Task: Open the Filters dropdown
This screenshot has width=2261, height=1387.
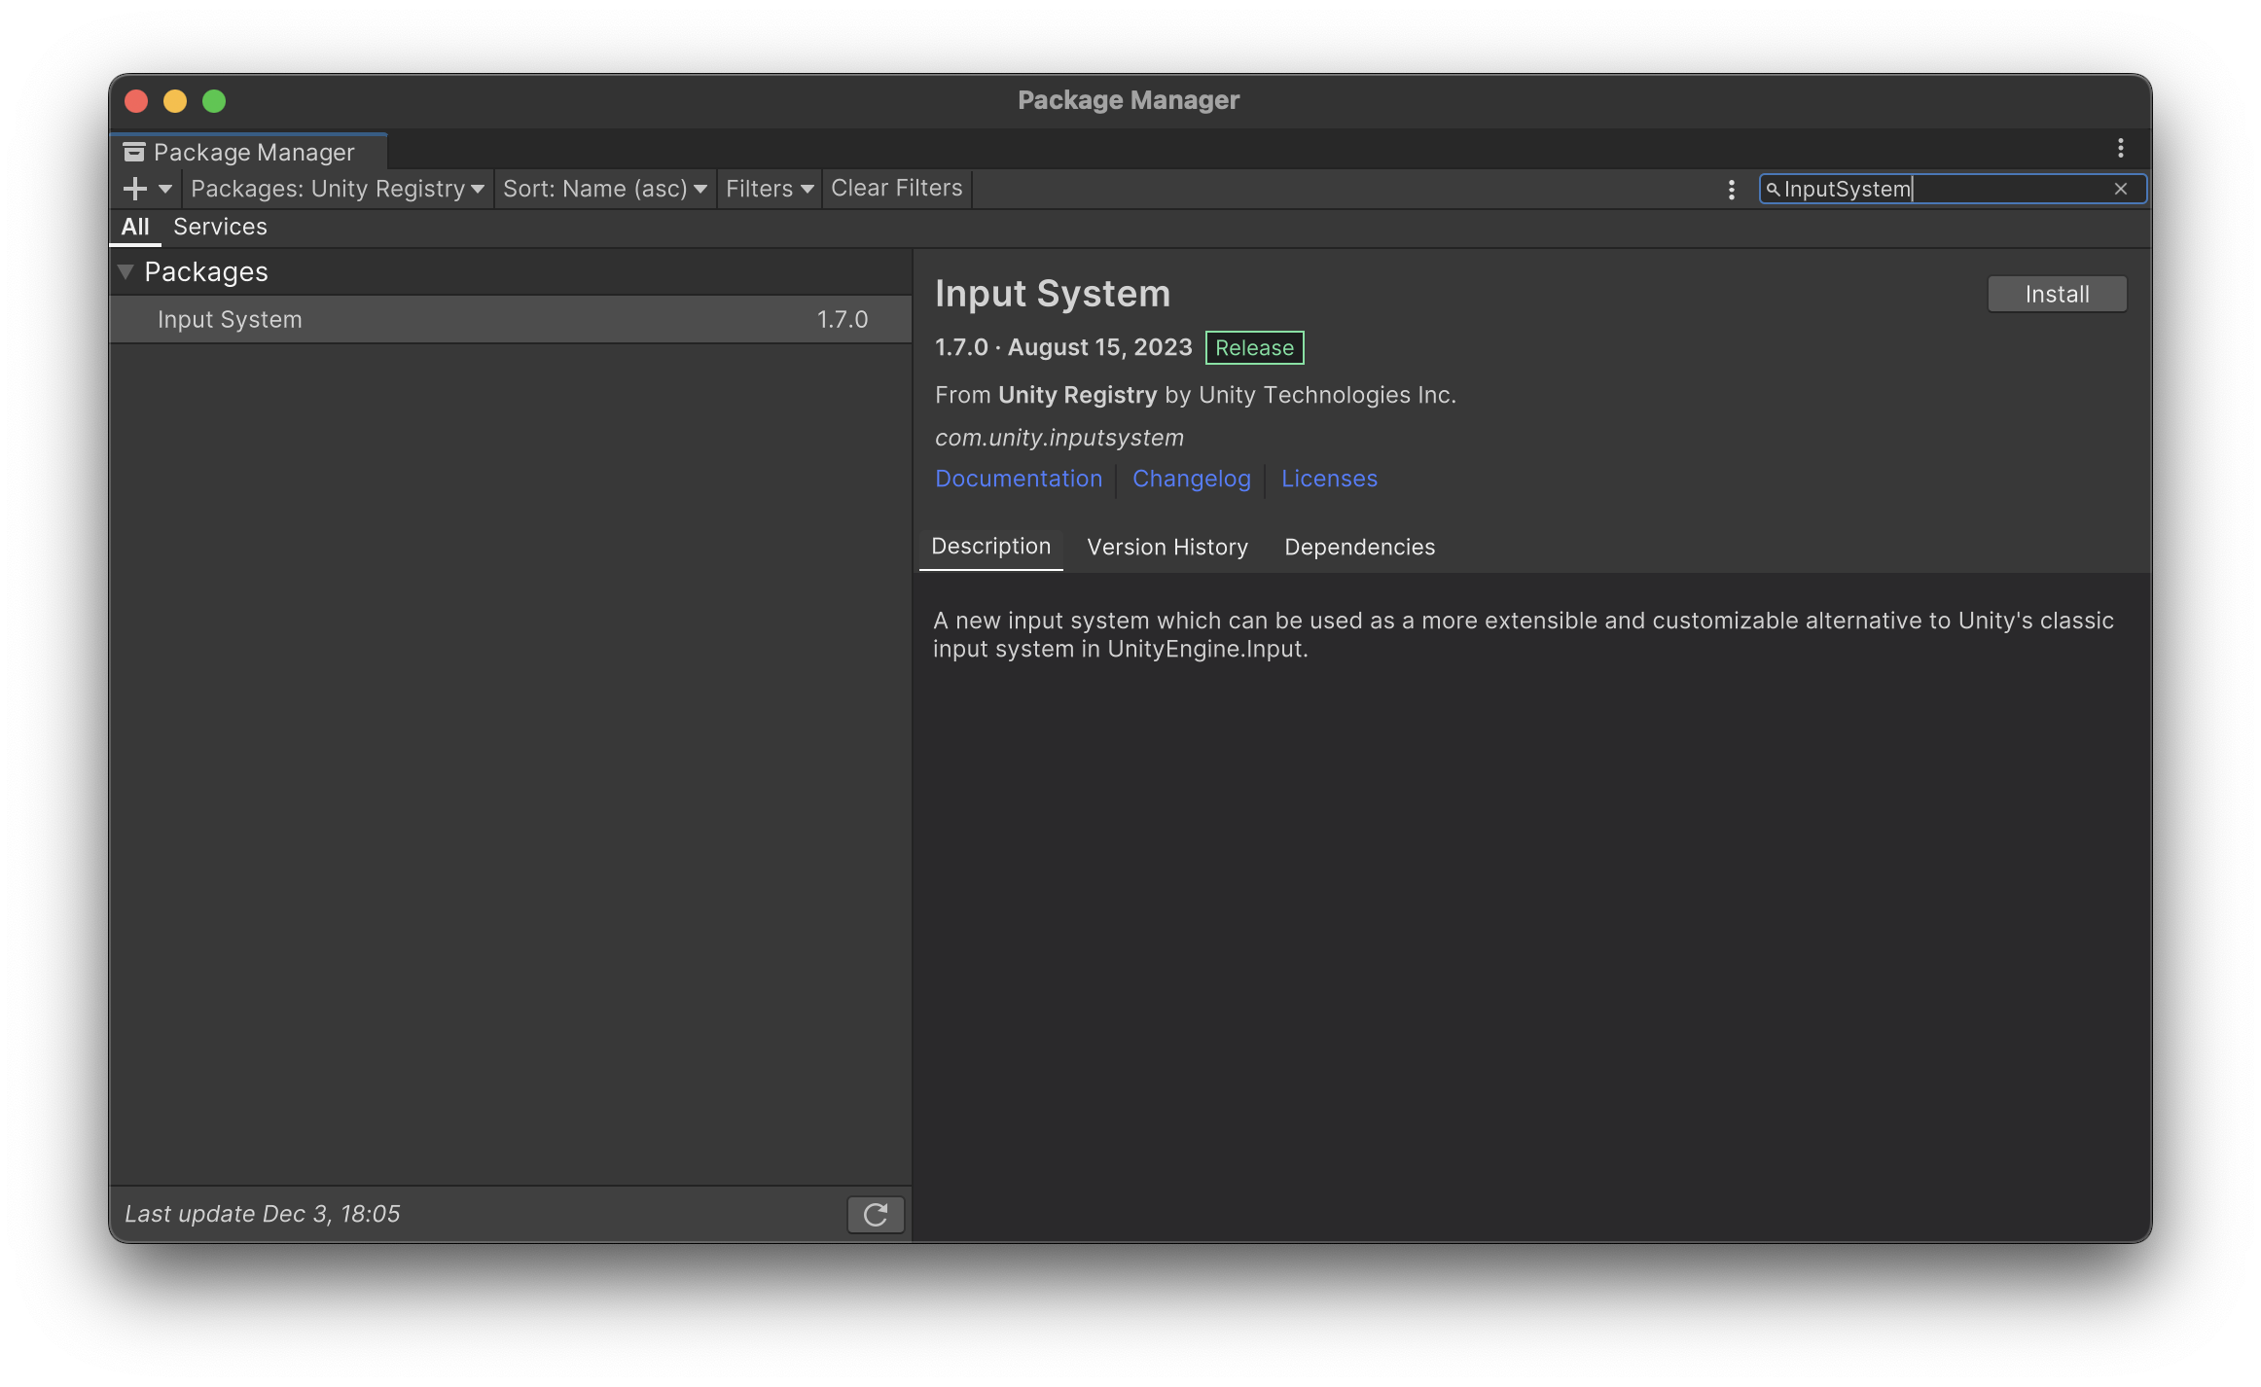Action: 769,189
